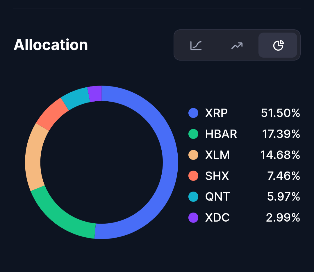
Task: Click the 14.68% value
Action: (x=280, y=155)
